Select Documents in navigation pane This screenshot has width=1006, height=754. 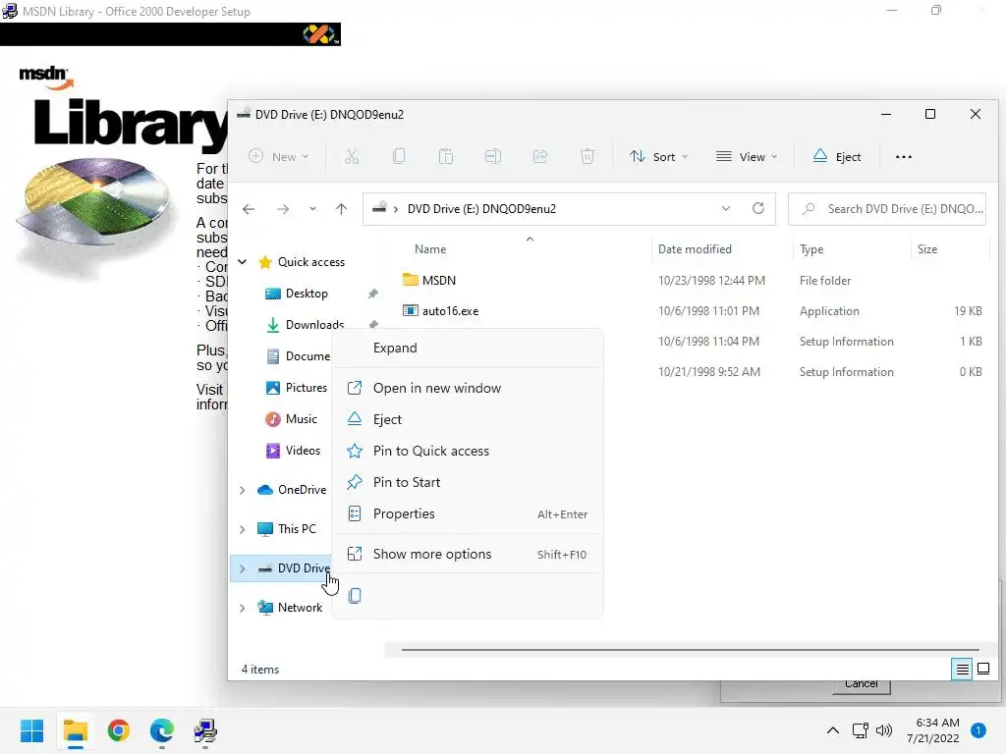pyautogui.click(x=307, y=355)
